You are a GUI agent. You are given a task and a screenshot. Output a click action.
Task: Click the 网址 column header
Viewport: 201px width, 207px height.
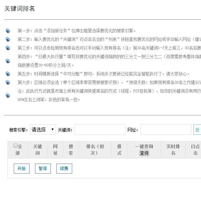(55, 150)
